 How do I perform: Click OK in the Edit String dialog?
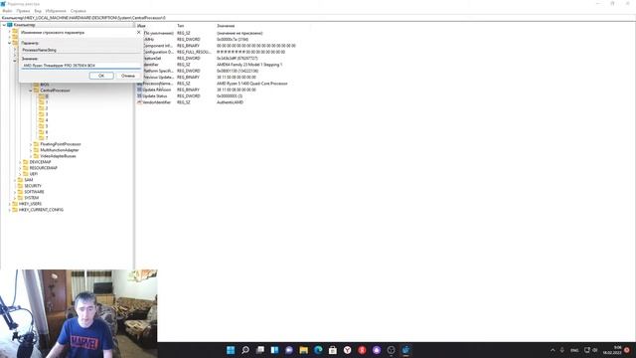(101, 76)
